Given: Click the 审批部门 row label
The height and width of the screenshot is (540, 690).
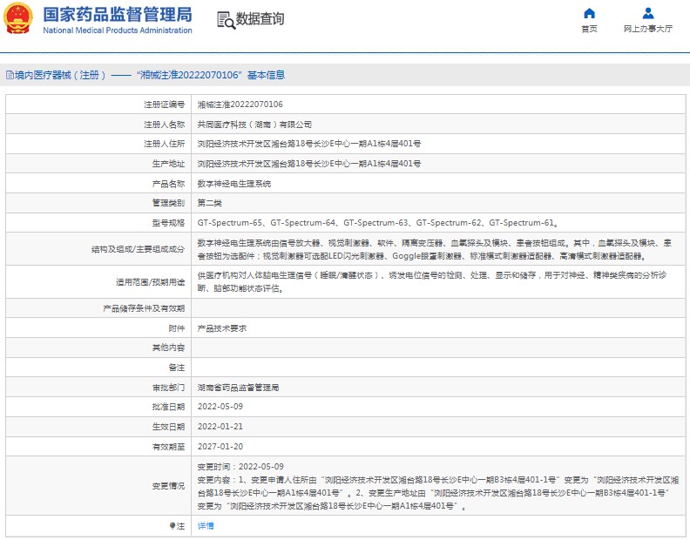Looking at the screenshot, I should point(168,388).
